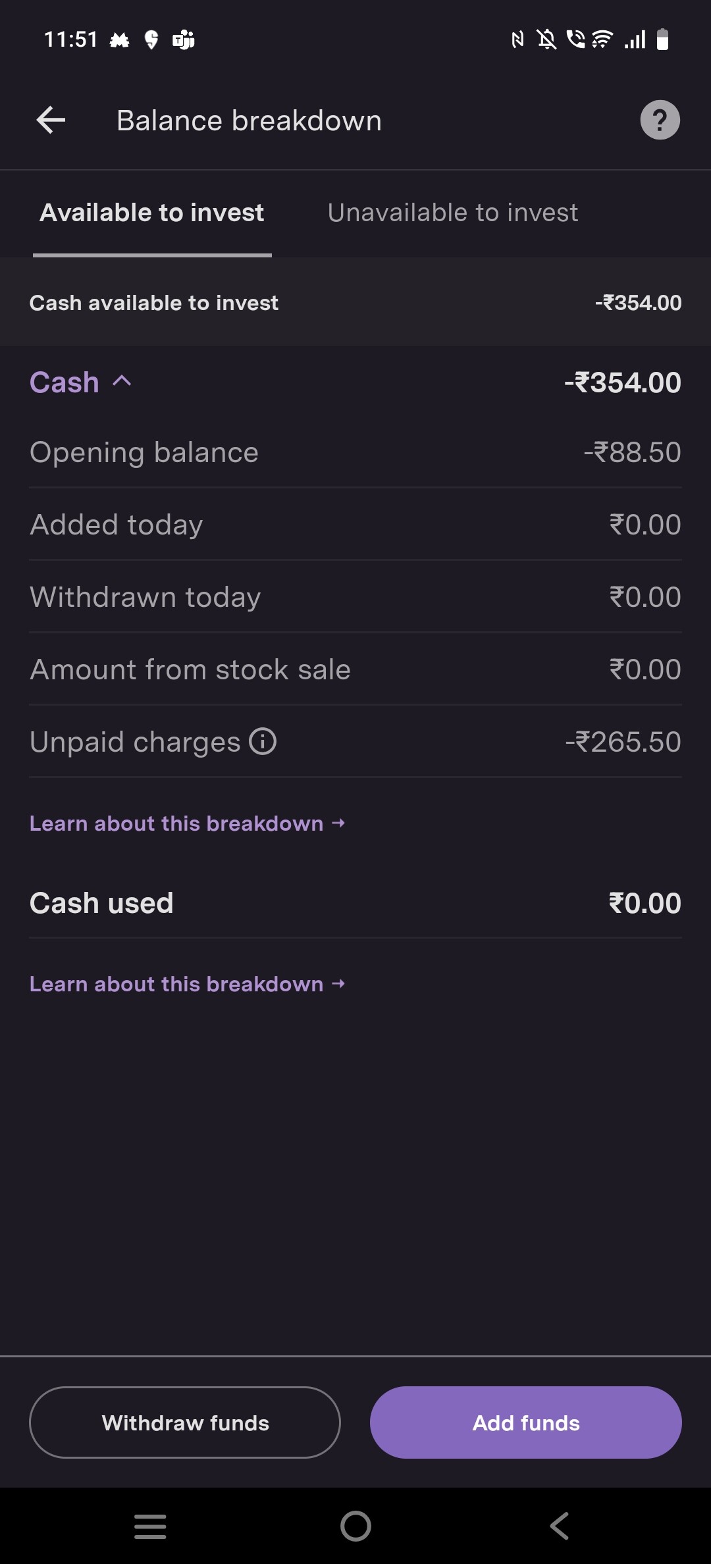Screen dimensions: 711x1564
Task: Tap the Unpaid charges amount row
Action: click(x=355, y=742)
